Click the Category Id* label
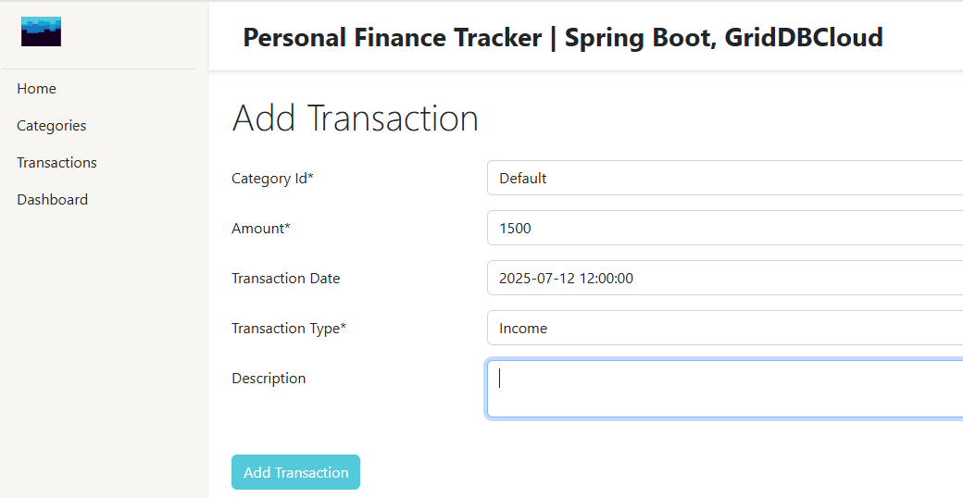Screen dimensions: 963x498 (x=272, y=179)
